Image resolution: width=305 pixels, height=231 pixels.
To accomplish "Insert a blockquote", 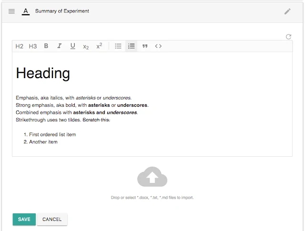I will 145,46.
